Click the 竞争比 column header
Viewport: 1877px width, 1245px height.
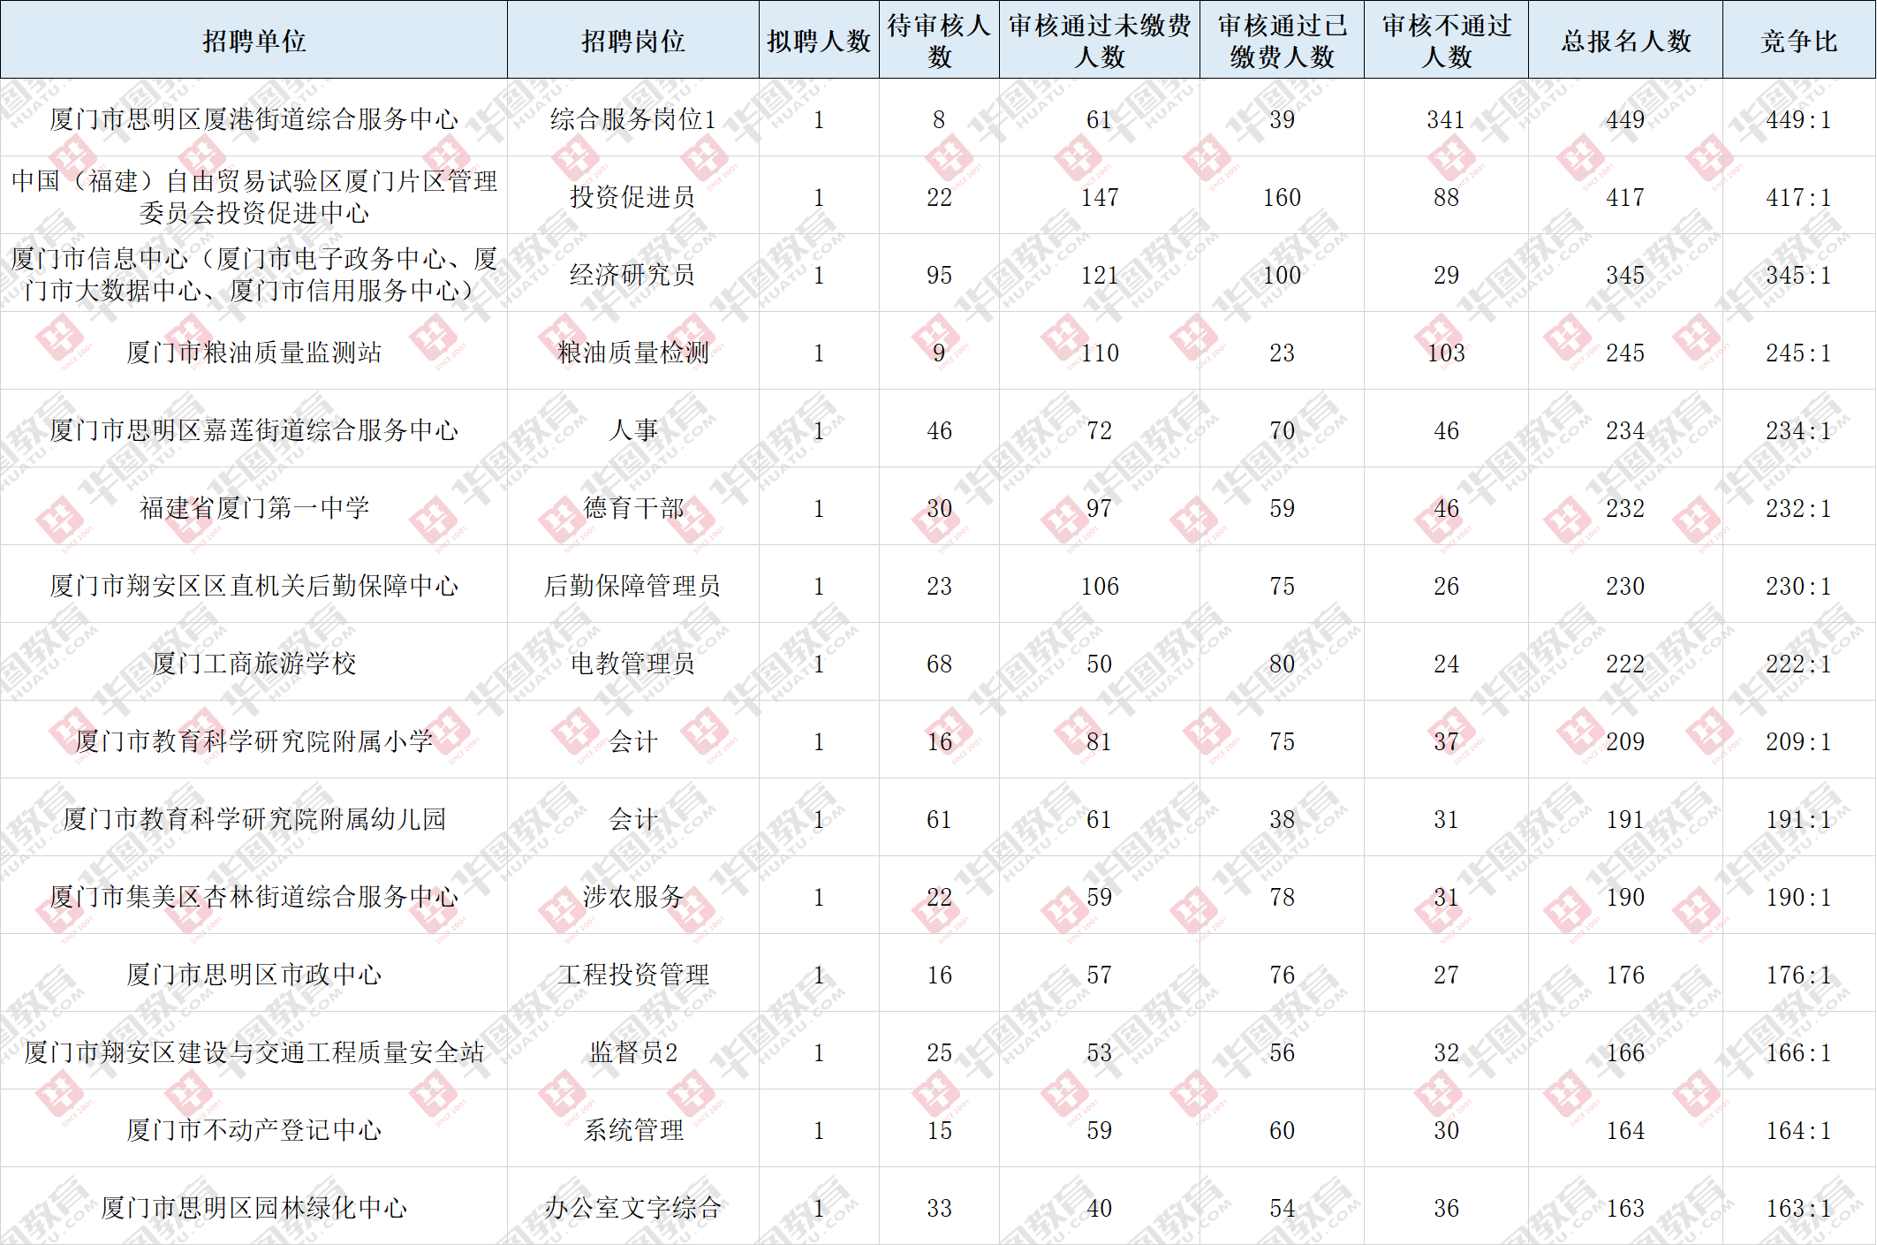1799,40
